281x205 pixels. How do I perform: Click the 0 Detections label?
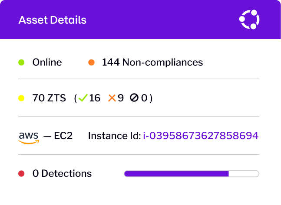coord(62,174)
